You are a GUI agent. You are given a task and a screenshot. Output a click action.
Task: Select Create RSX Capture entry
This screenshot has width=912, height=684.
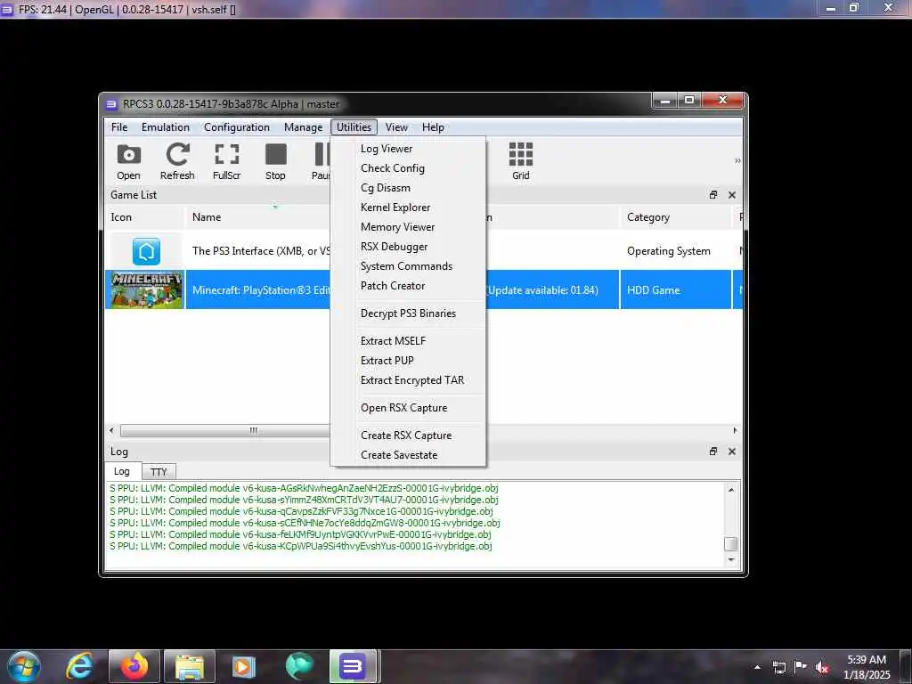click(x=408, y=436)
